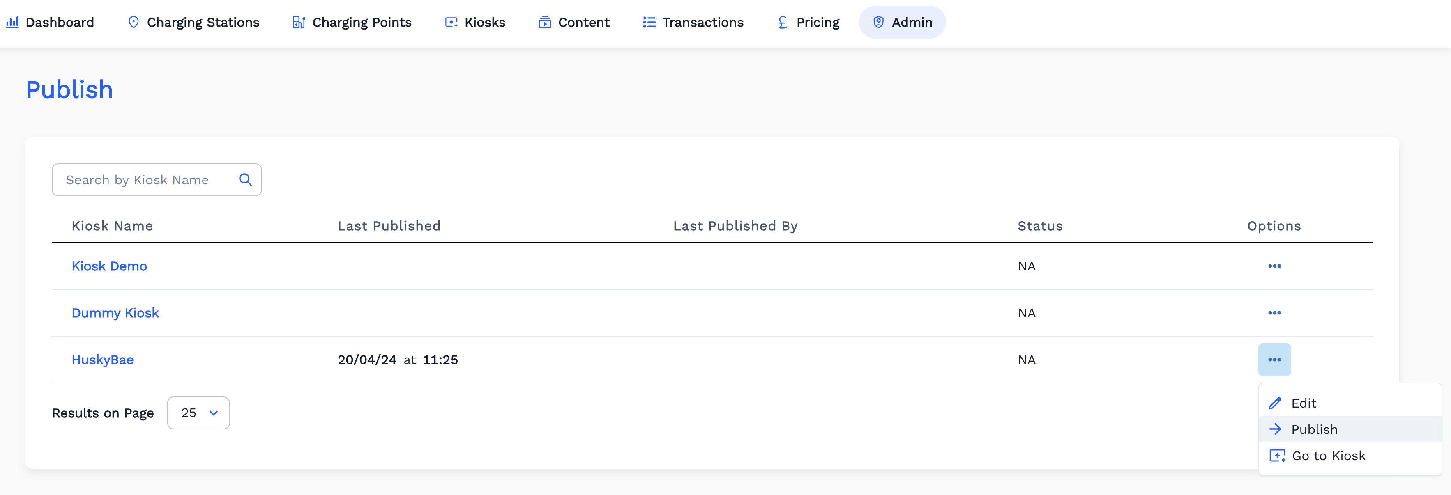
Task: Select Edit from the context menu
Action: 1304,403
